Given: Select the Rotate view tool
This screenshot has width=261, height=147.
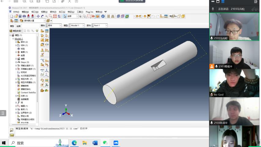Looking at the screenshot, I should click(42, 16).
